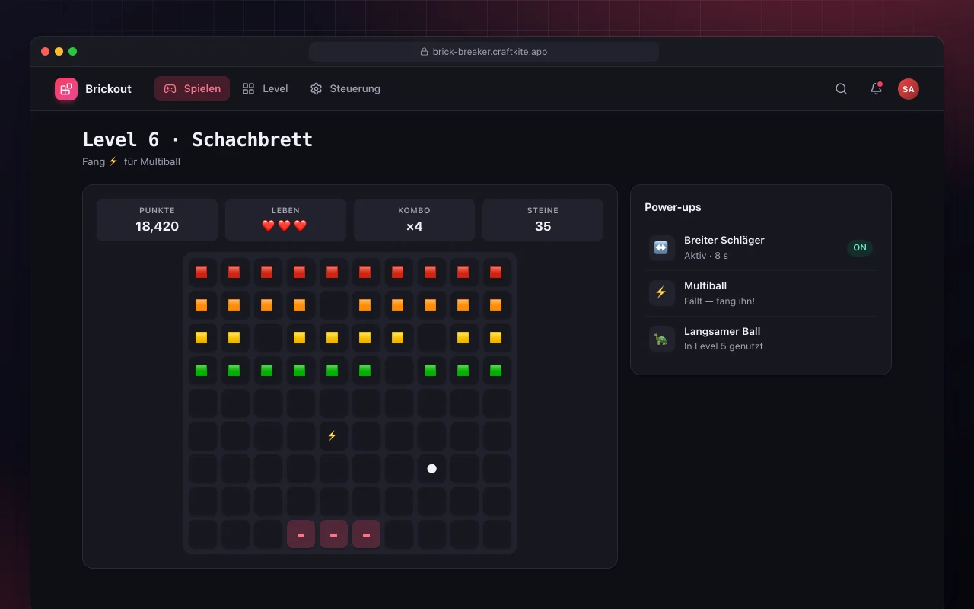This screenshot has height=609, width=974.
Task: Click the "Brickout" app name text
Action: [108, 89]
